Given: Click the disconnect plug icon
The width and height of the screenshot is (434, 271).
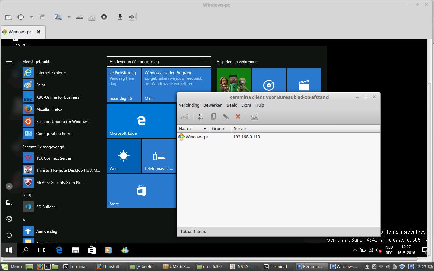Looking at the screenshot, I should [x=132, y=17].
